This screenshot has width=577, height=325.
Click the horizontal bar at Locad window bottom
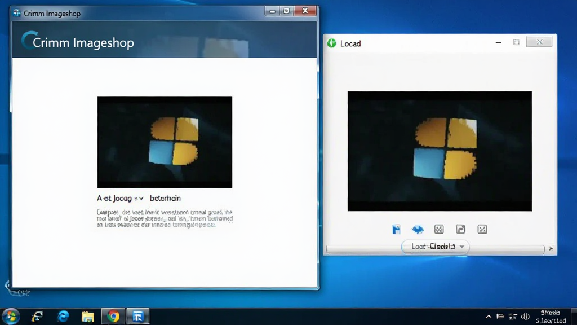[436, 249]
